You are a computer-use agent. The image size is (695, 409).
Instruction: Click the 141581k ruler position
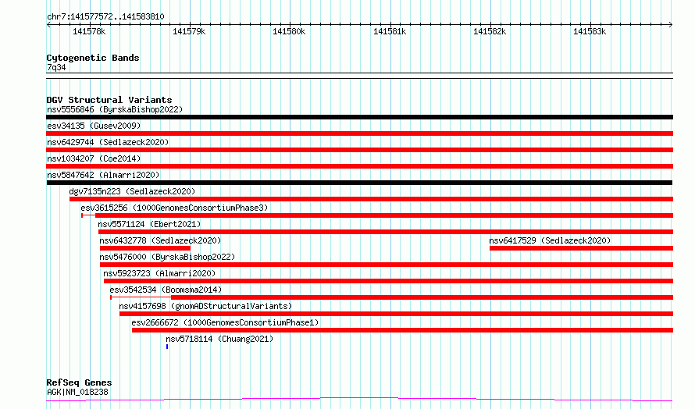[390, 31]
